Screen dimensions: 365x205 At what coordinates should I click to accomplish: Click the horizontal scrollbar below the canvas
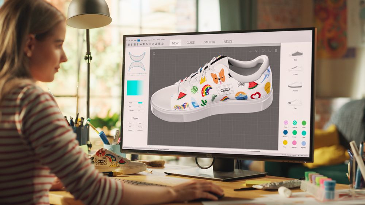coord(253,151)
